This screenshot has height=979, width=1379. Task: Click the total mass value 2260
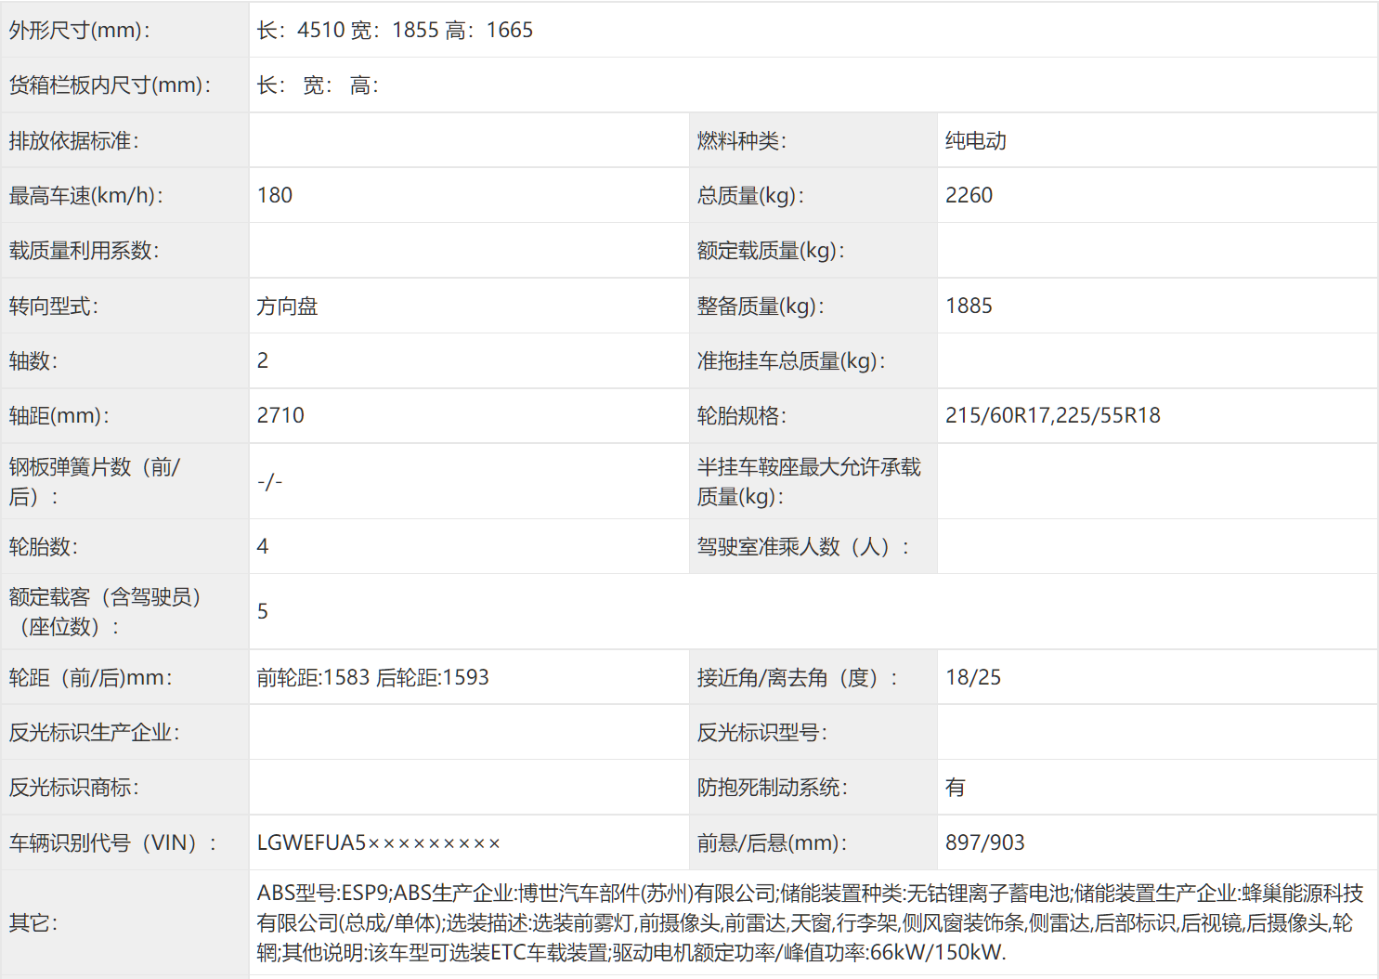[969, 196]
